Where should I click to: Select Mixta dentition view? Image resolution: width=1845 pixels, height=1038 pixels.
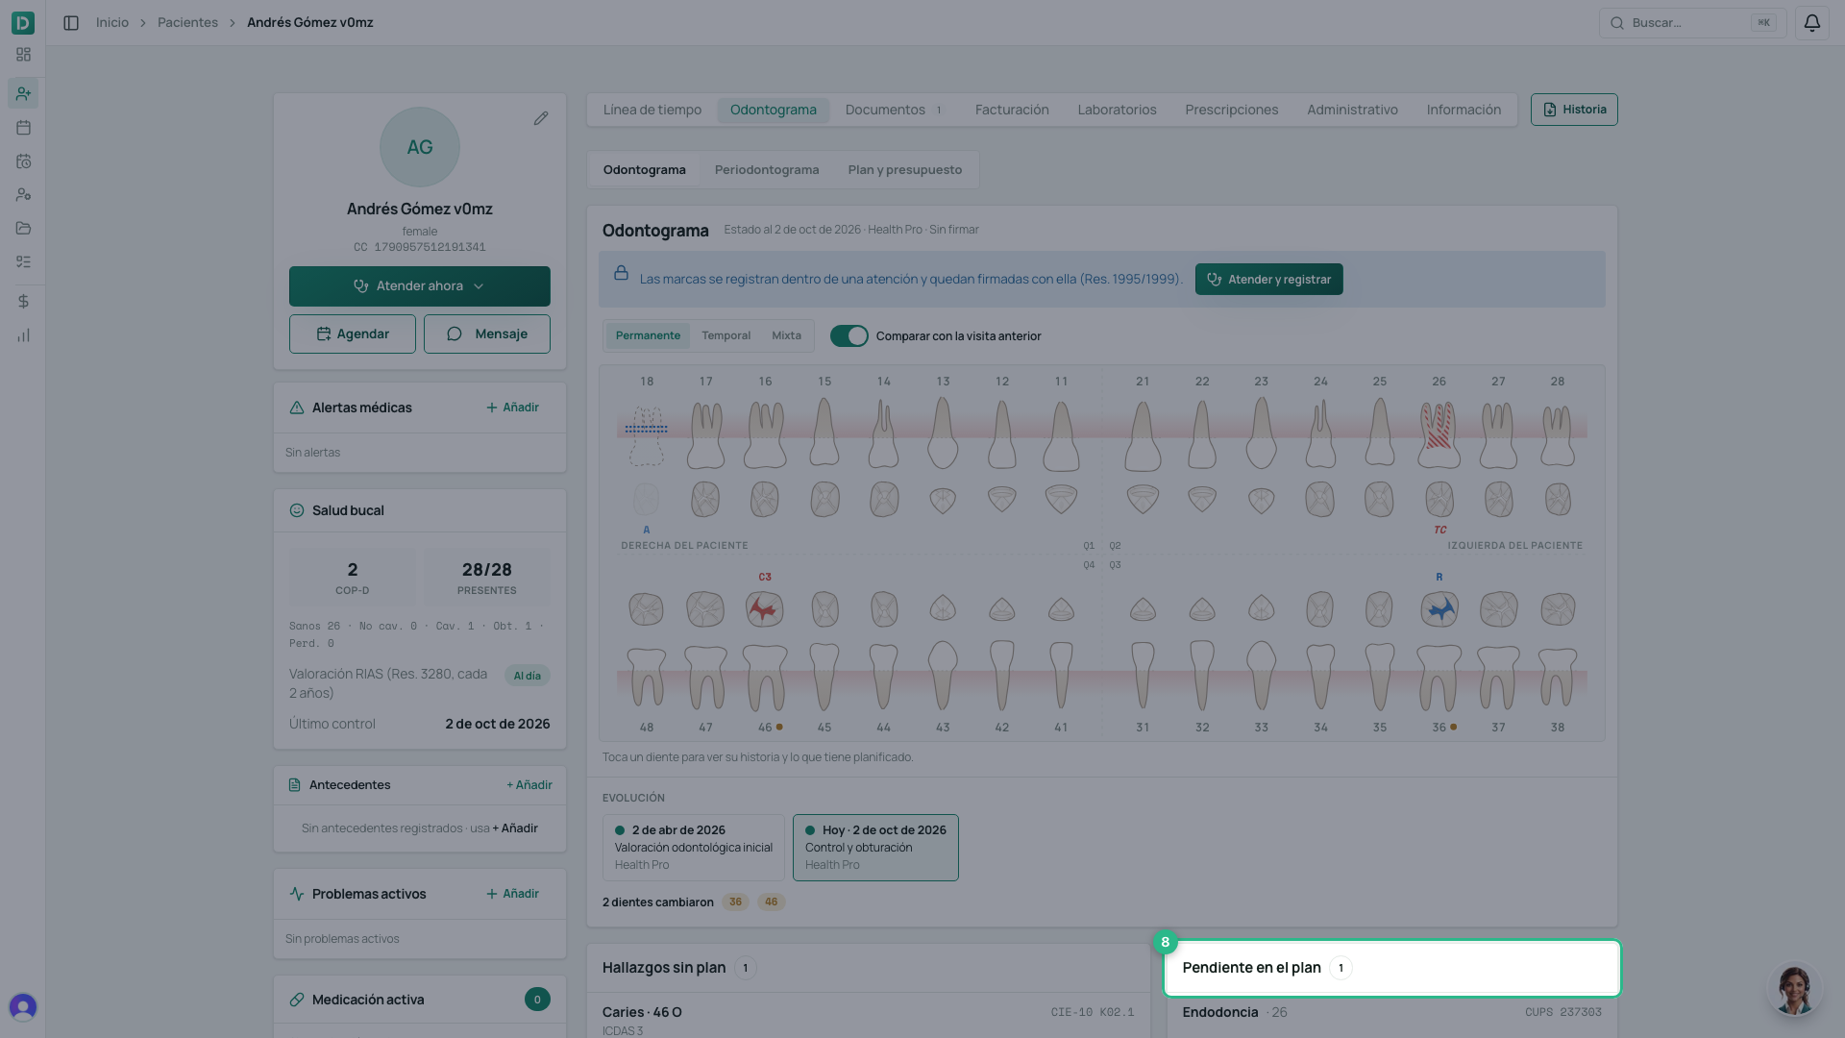[786, 336]
